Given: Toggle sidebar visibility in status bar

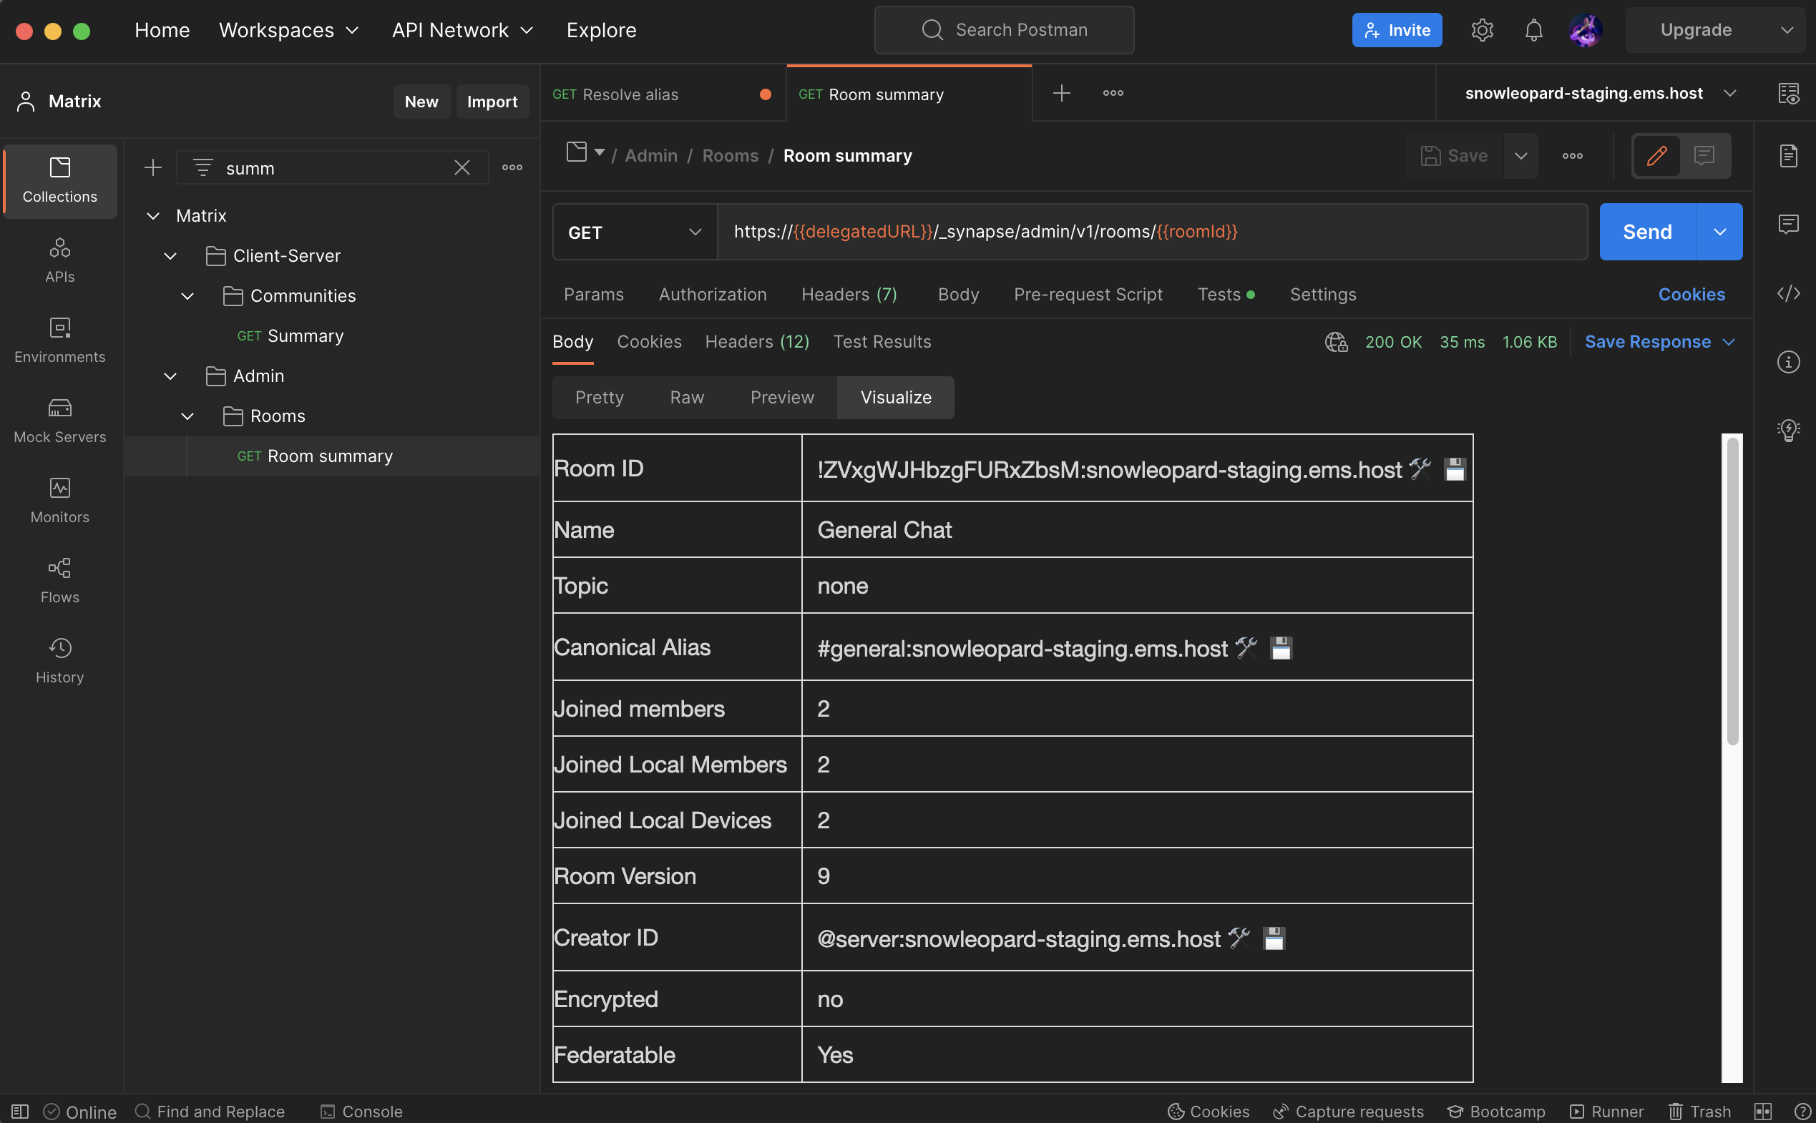Looking at the screenshot, I should point(20,1111).
